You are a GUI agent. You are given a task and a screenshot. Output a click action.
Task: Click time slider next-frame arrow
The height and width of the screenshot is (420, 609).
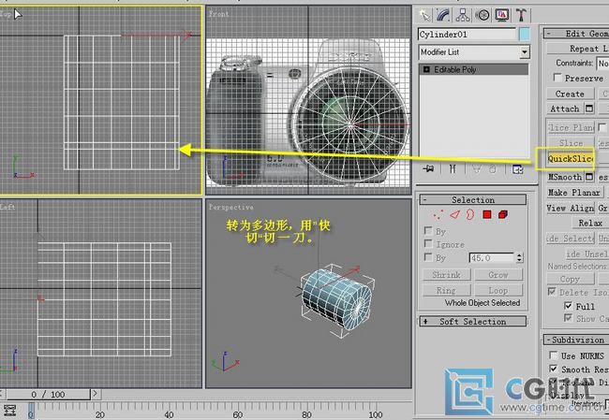(96, 394)
